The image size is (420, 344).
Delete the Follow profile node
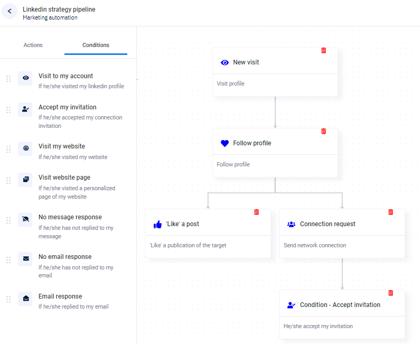click(324, 131)
